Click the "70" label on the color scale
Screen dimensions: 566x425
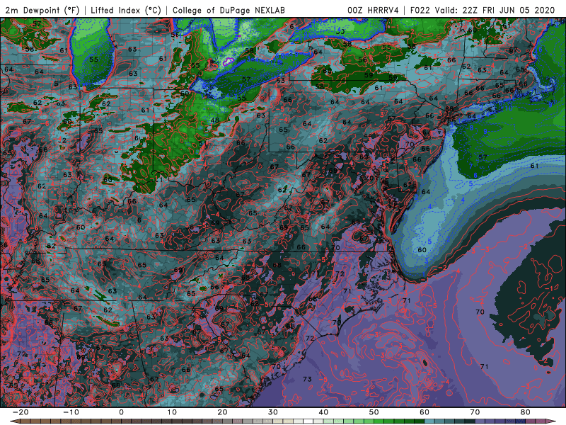click(475, 412)
